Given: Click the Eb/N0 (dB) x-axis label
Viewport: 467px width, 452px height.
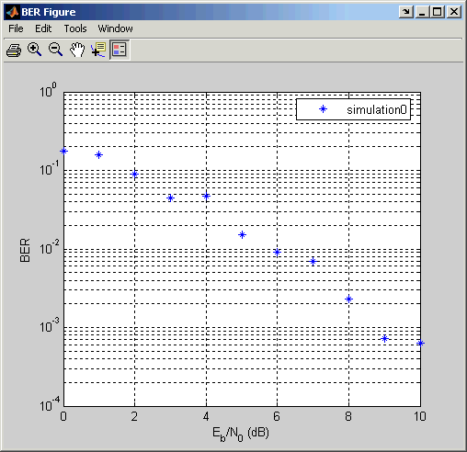Looking at the screenshot, I should (241, 434).
